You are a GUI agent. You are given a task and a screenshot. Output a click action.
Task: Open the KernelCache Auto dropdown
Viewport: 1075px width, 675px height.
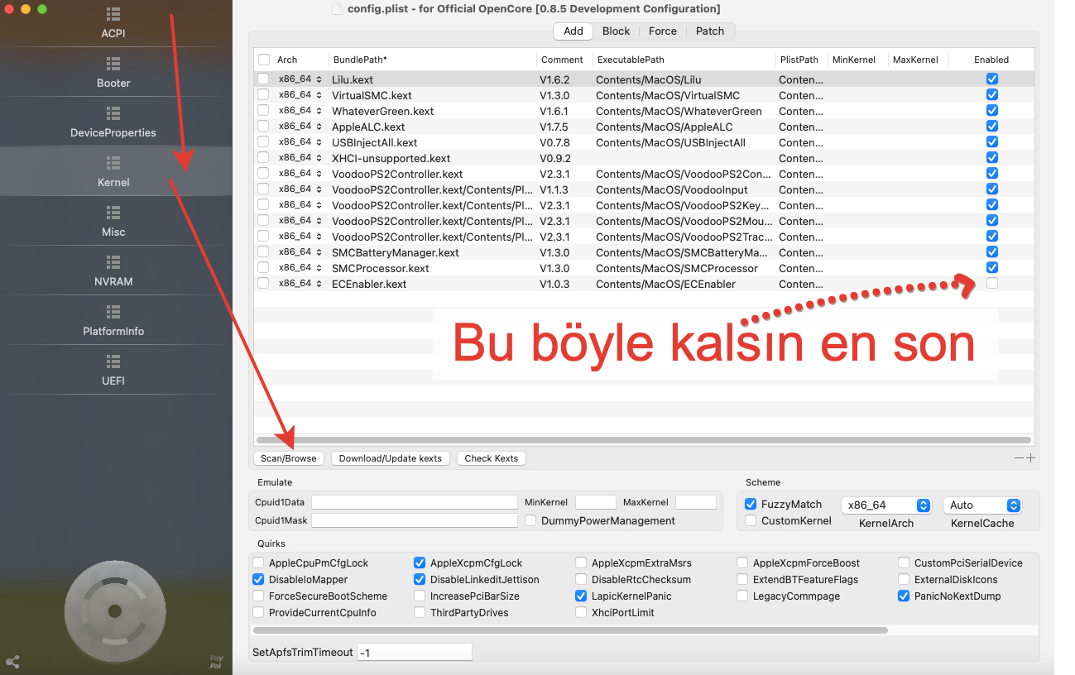coord(982,505)
